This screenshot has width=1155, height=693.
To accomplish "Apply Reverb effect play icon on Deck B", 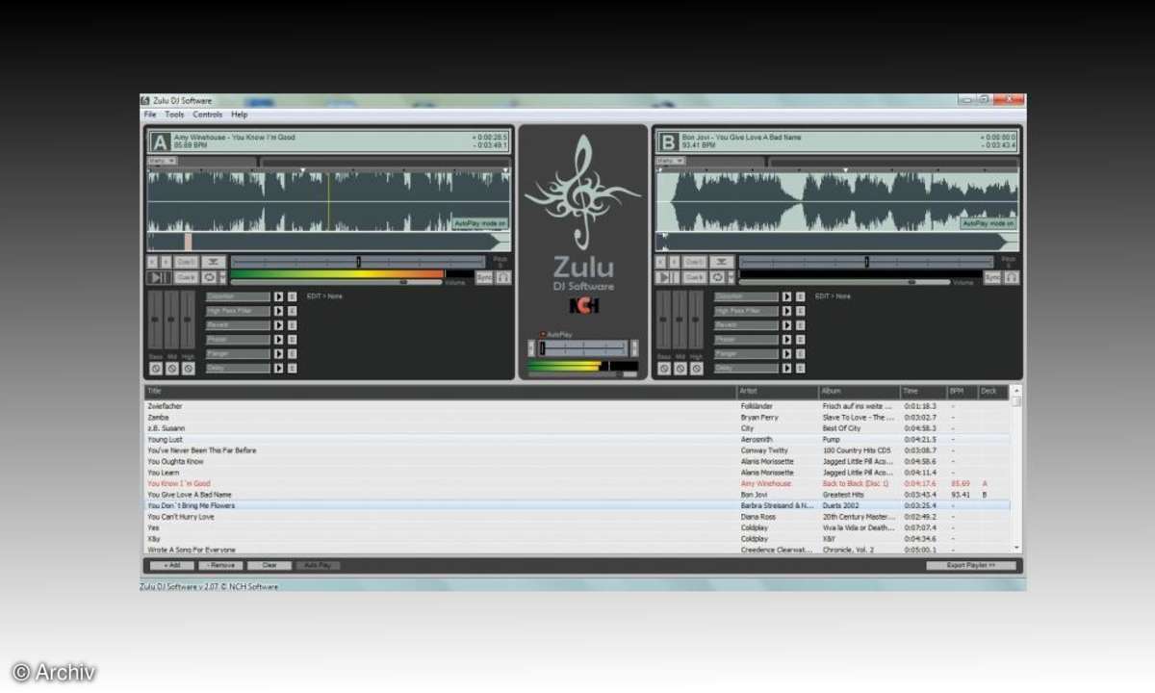I will pyautogui.click(x=786, y=325).
